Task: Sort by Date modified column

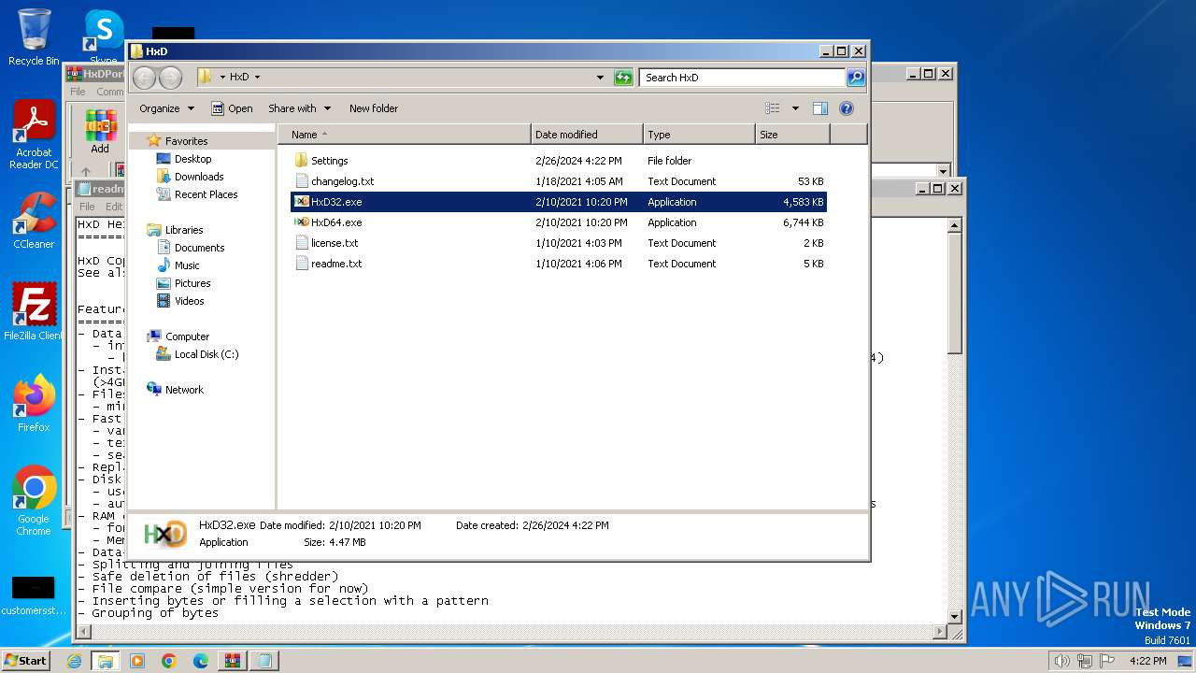Action: pyautogui.click(x=587, y=135)
